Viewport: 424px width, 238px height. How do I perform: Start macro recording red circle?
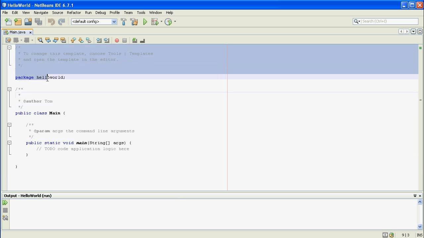pos(117,40)
